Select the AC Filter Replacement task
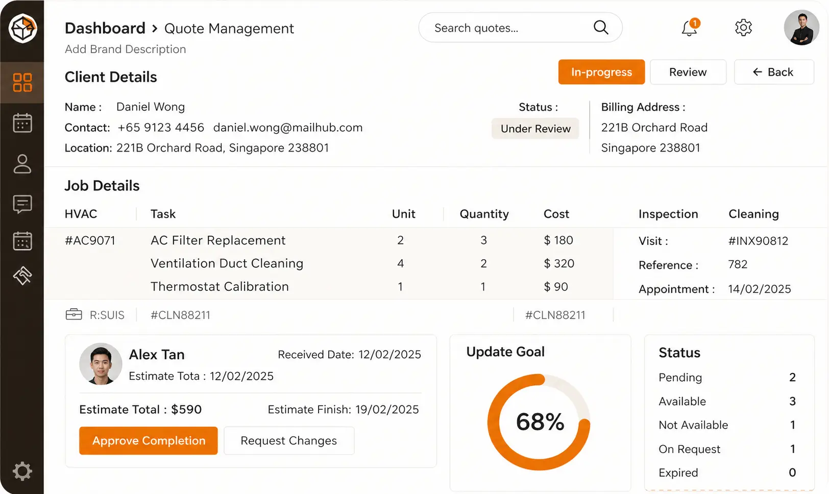This screenshot has height=494, width=829. 218,240
